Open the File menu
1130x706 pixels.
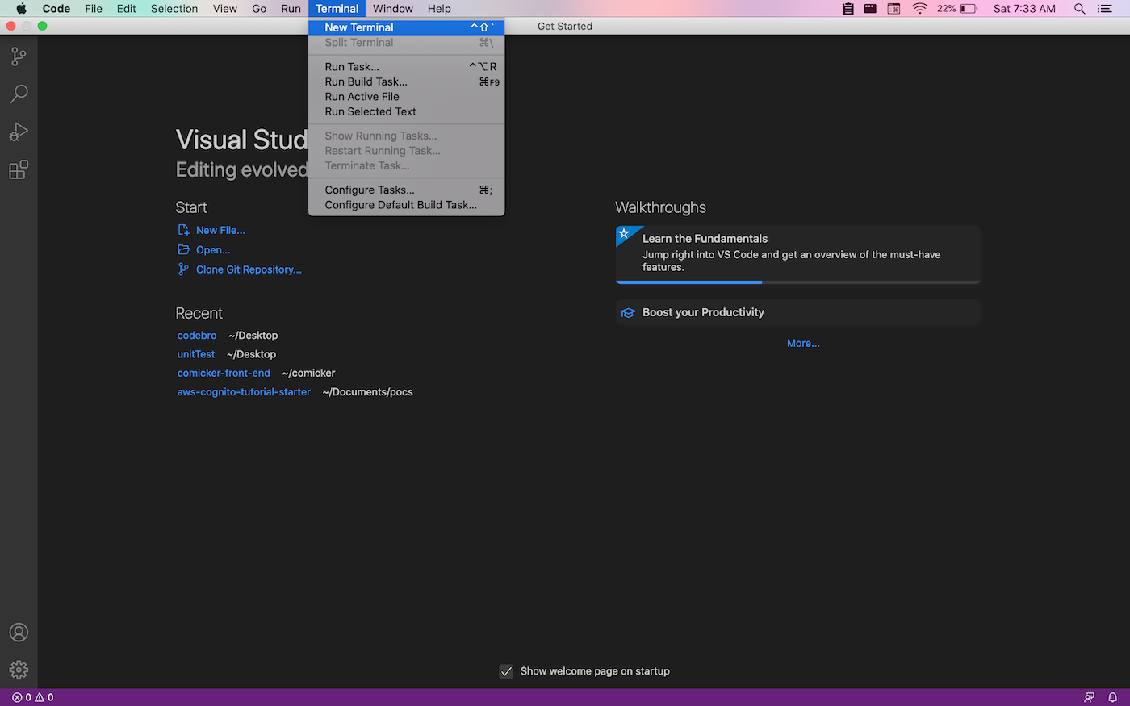click(94, 9)
